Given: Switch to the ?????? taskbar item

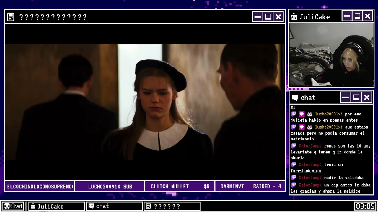Looking at the screenshot, I should [x=172, y=206].
